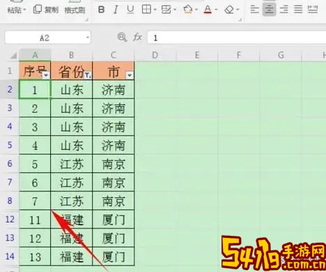Image resolution: width=326 pixels, height=272 pixels.
Task: Apply cell borders with grid icon
Action: [146, 10]
